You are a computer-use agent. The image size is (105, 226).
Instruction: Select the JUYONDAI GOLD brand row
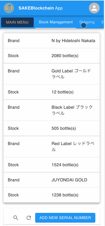click(52, 180)
